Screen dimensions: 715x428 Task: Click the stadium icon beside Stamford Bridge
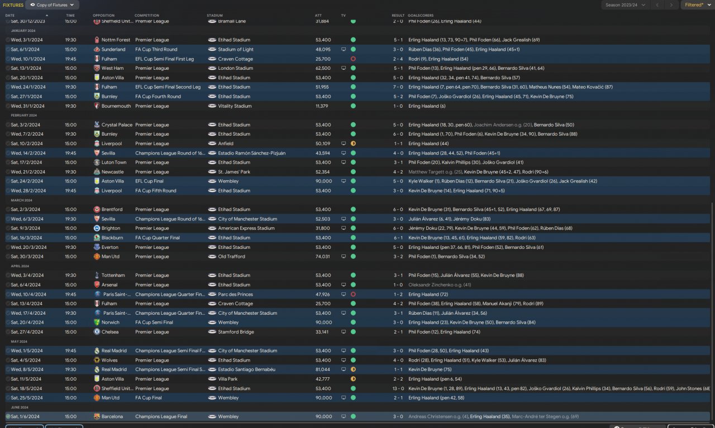212,332
